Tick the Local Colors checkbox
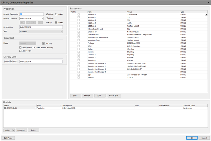 (20, 51)
